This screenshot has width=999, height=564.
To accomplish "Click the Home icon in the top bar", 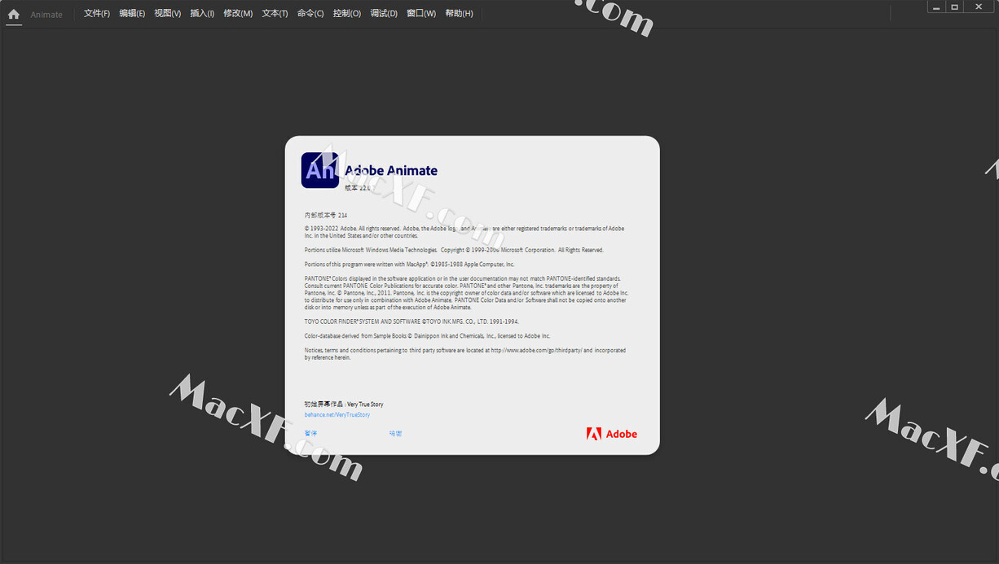I will coord(13,14).
